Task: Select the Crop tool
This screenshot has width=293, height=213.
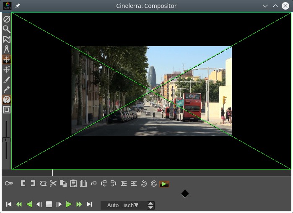Action: [6, 79]
